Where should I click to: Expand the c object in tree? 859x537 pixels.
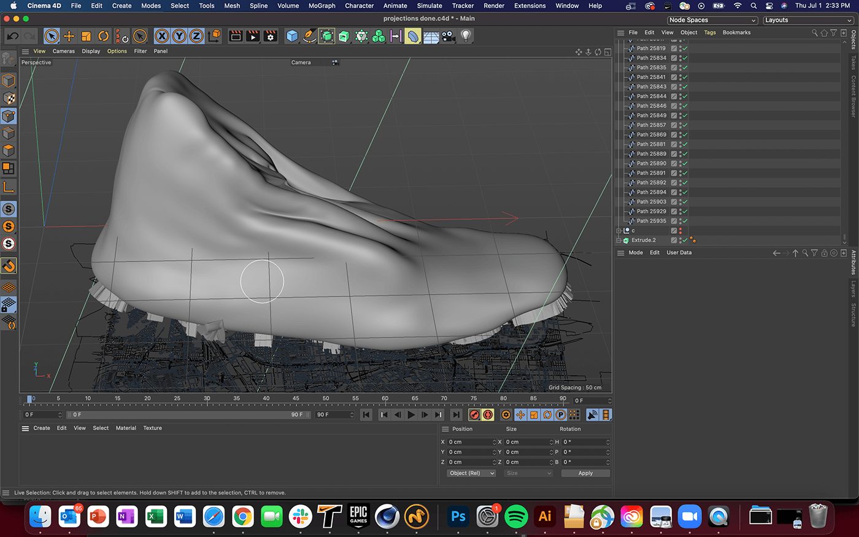(x=618, y=231)
